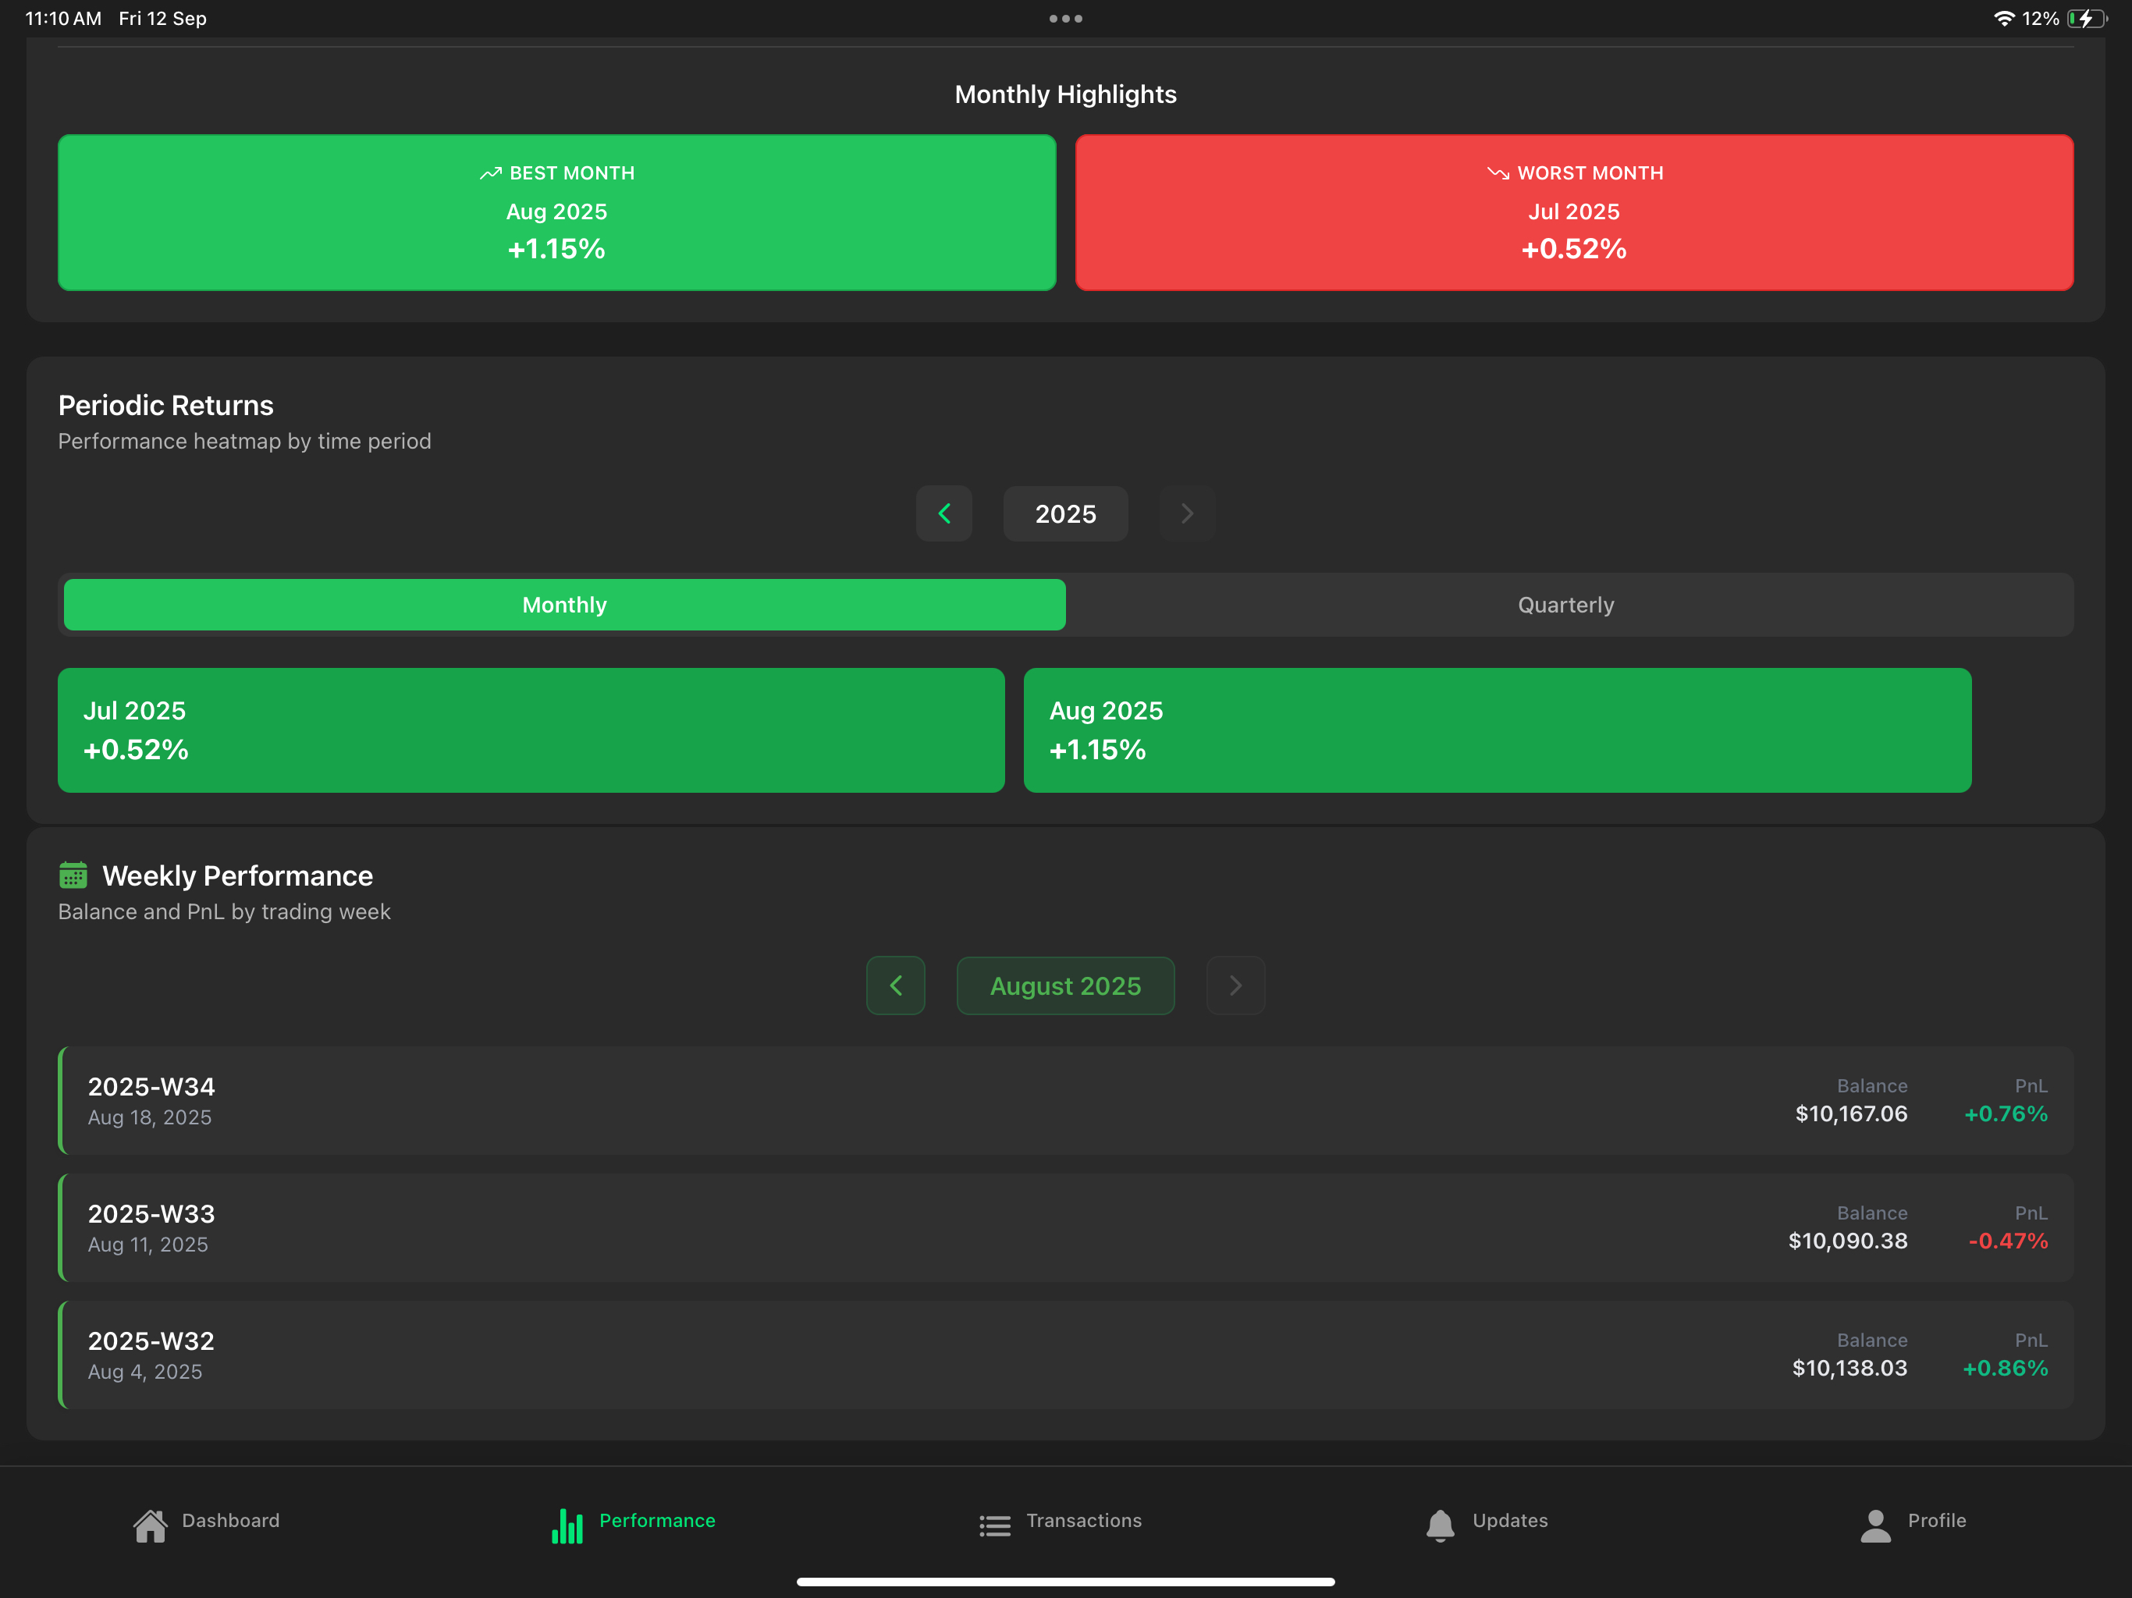Screen dimensions: 2132x1598
Task: Switch to the Dashboard tab label
Action: pyautogui.click(x=230, y=1520)
